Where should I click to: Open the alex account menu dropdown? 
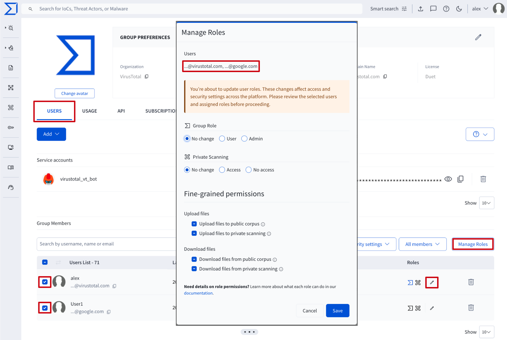(480, 9)
